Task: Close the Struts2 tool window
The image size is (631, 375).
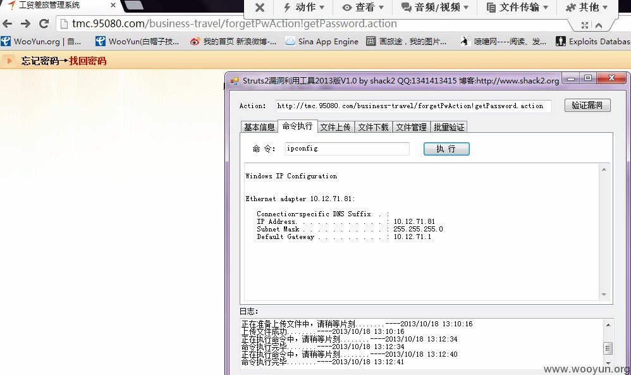Action: tap(611, 78)
